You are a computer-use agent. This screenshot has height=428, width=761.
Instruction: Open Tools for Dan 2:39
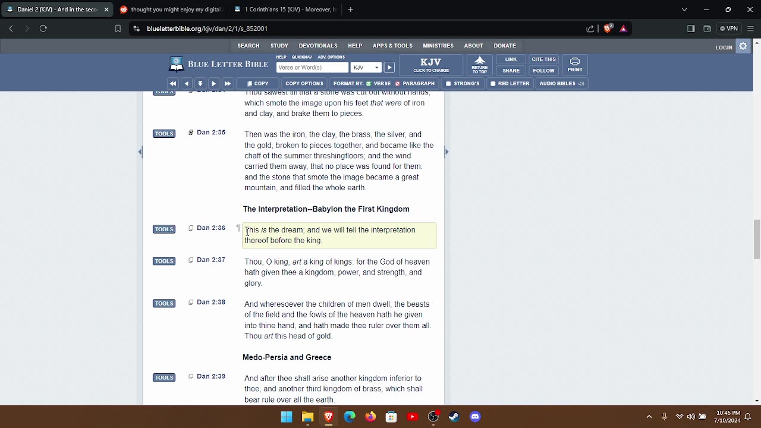[x=164, y=378]
